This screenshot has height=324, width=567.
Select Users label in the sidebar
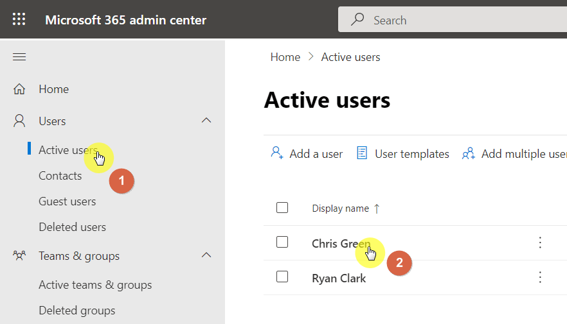pyautogui.click(x=53, y=121)
